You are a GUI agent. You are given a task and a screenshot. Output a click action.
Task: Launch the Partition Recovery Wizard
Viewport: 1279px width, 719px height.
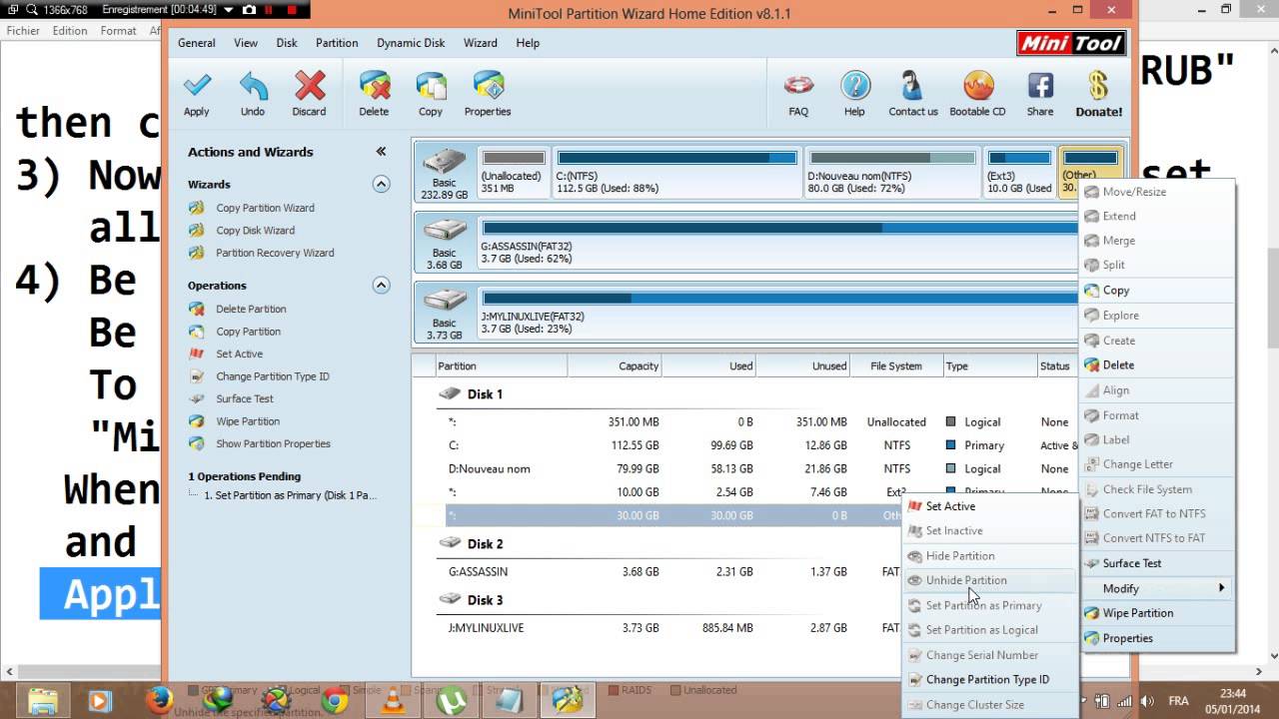[x=275, y=253]
